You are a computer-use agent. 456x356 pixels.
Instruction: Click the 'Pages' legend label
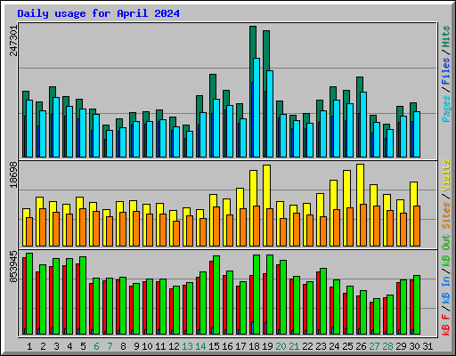pos(446,109)
